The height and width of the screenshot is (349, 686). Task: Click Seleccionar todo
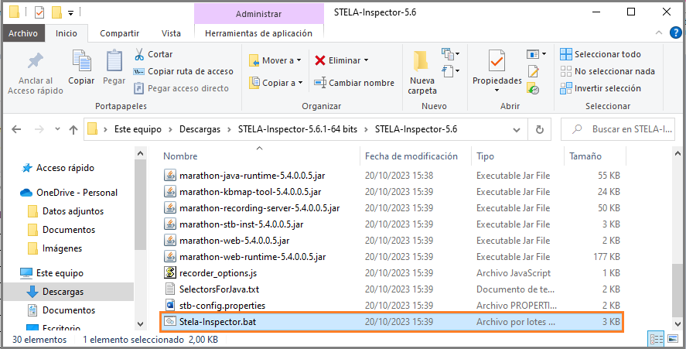tap(600, 54)
